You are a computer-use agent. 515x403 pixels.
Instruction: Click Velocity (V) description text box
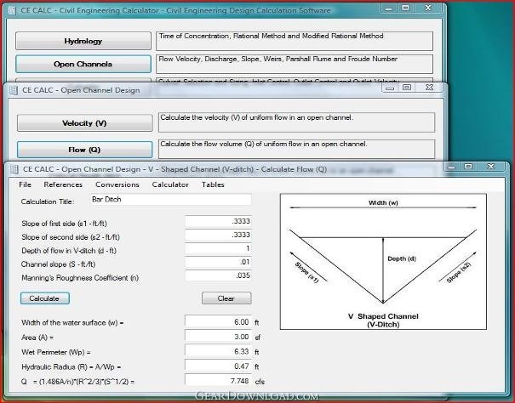point(296,122)
